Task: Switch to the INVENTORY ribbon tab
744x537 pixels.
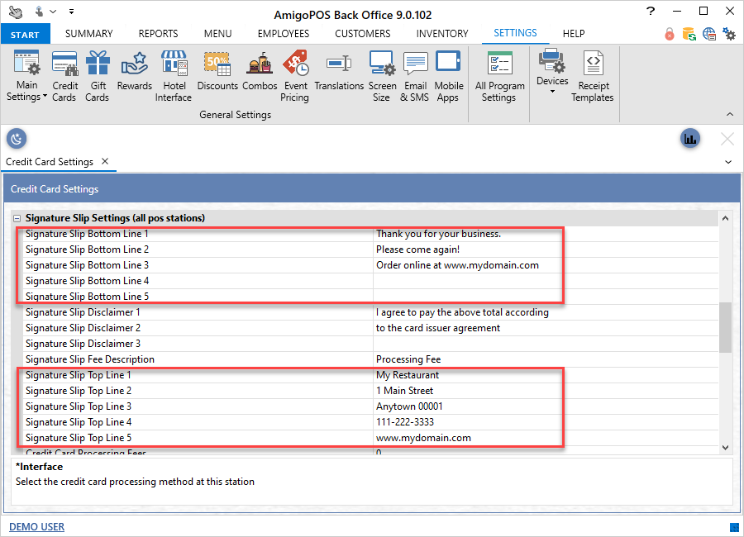Action: [441, 34]
